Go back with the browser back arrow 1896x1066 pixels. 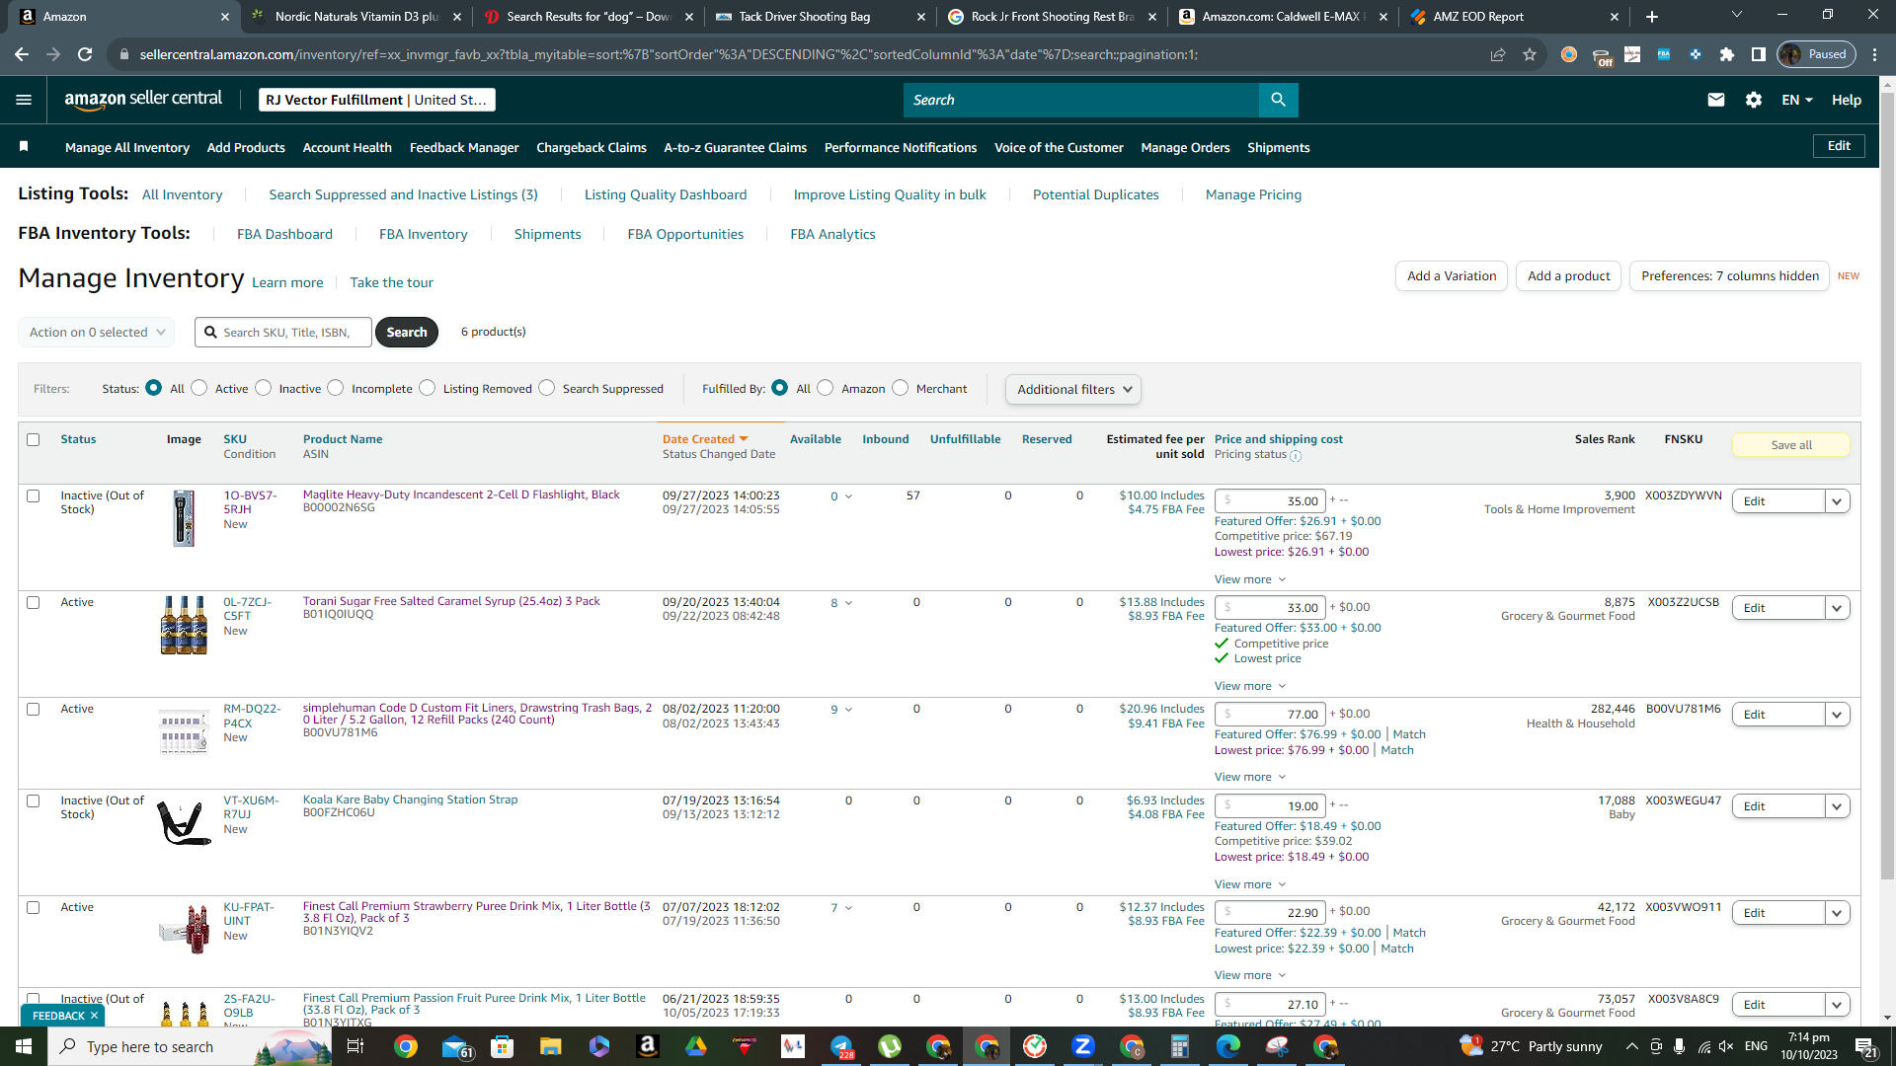pos(22,54)
